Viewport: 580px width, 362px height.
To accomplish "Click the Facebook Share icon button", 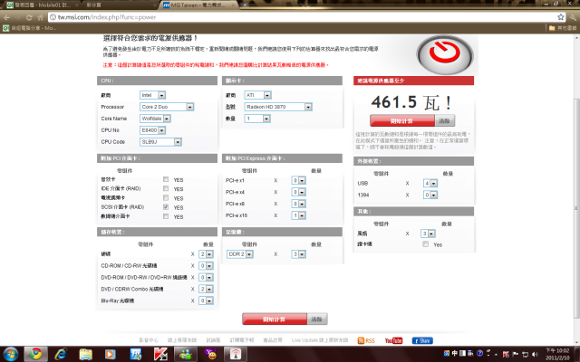I will tap(422, 340).
